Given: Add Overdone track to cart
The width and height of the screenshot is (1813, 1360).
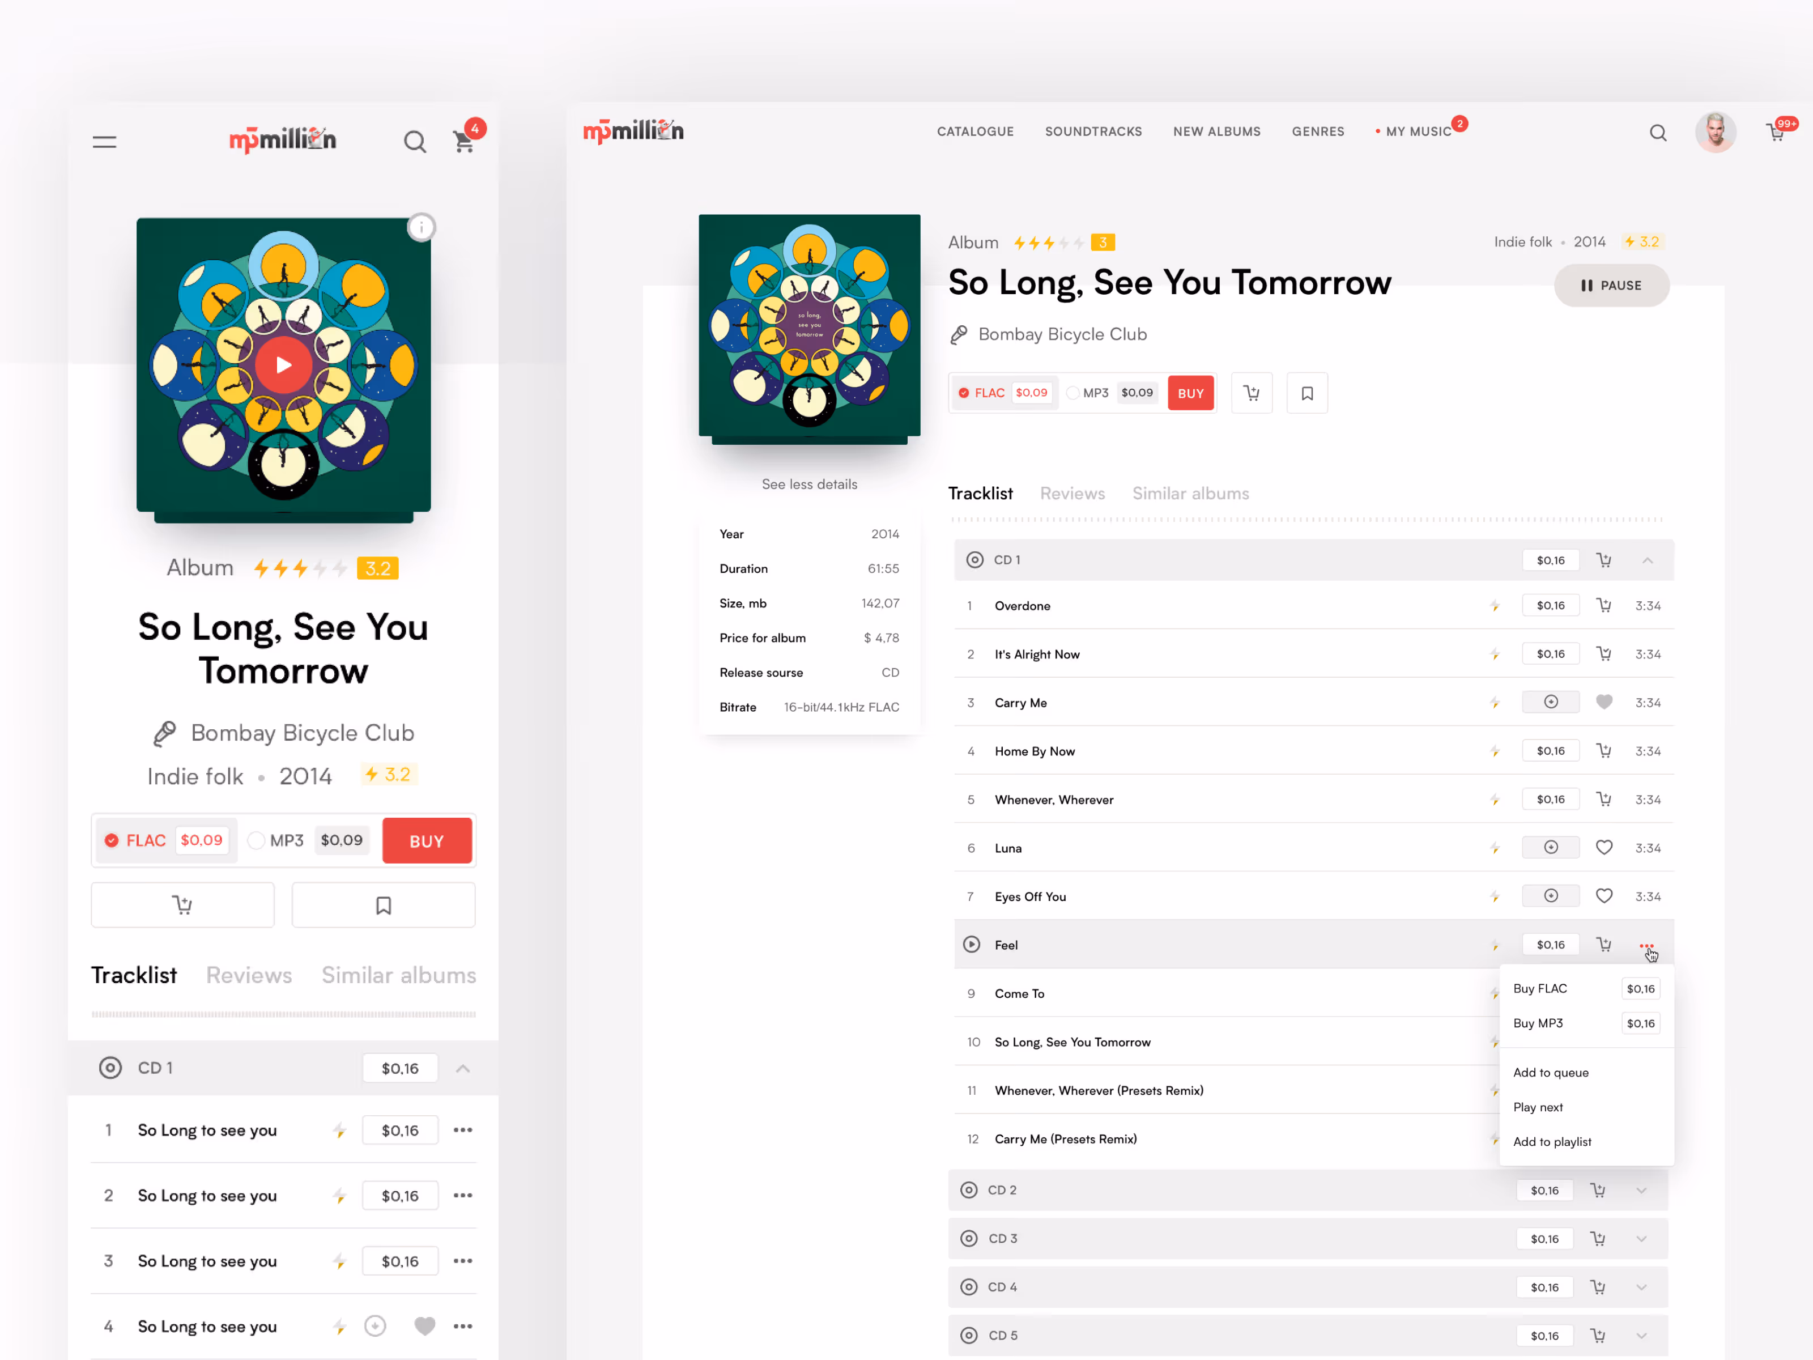Looking at the screenshot, I should tap(1603, 606).
